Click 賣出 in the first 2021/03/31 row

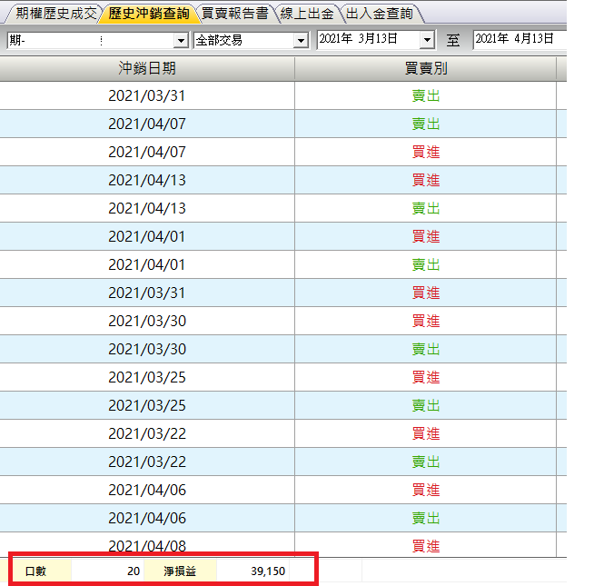[426, 96]
